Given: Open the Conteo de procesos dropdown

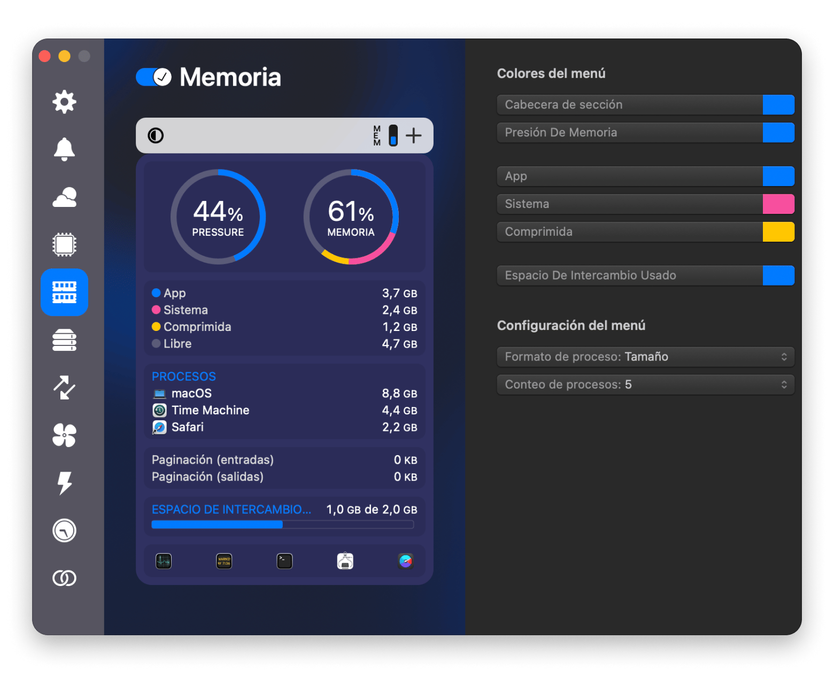Looking at the screenshot, I should (x=645, y=384).
